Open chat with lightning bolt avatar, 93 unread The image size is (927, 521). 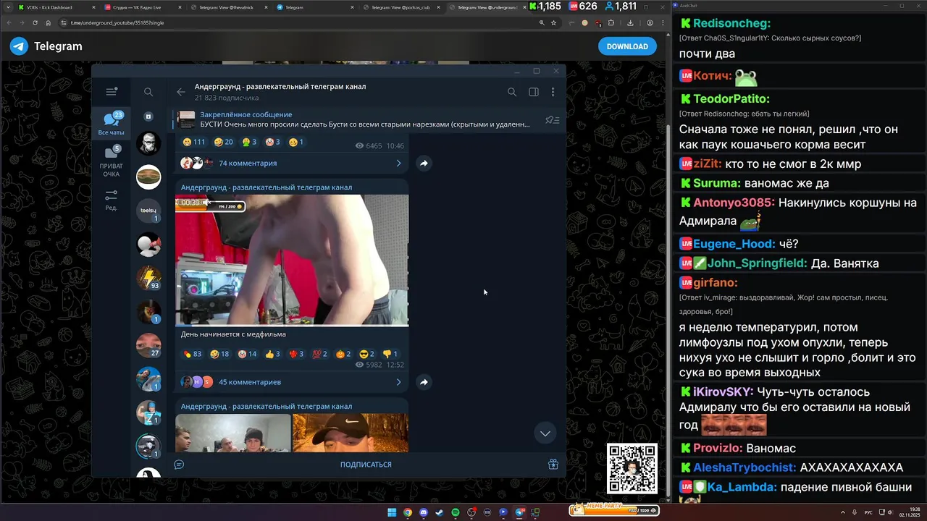[148, 278]
